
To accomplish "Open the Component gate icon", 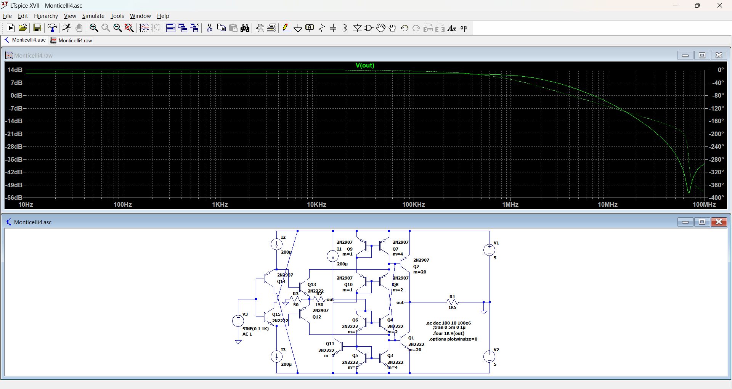I will pos(369,28).
